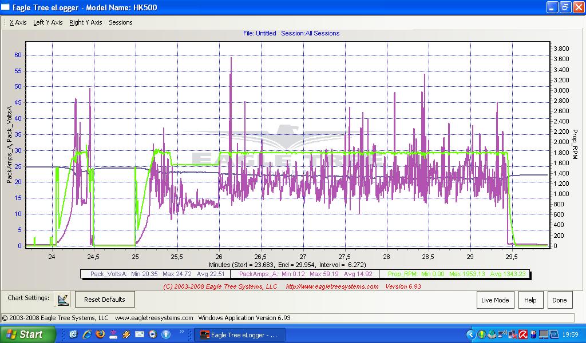The width and height of the screenshot is (586, 343).
Task: Click the Show Desktop quick launch icon
Action: click(74, 334)
